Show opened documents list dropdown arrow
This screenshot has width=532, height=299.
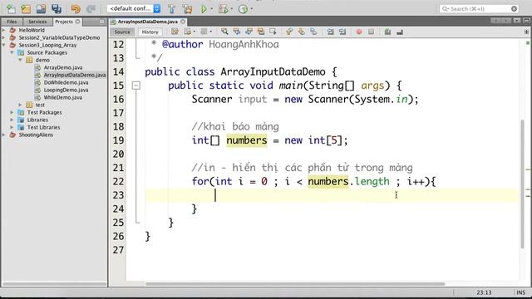[x=517, y=21]
